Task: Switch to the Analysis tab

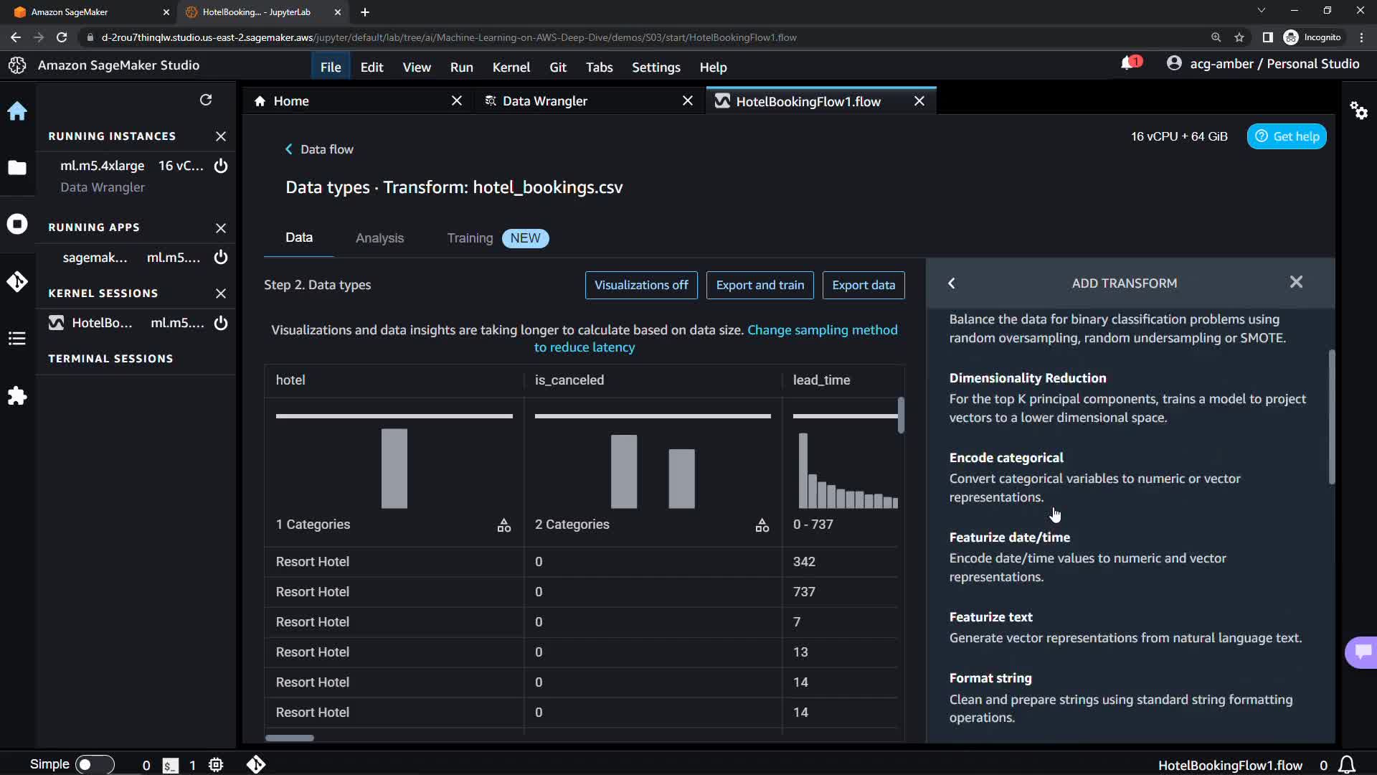Action: tap(379, 238)
